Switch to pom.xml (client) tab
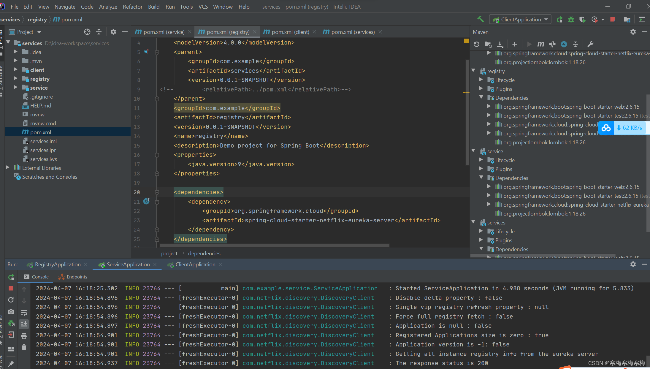Viewport: 650px width, 369px height. pyautogui.click(x=289, y=32)
